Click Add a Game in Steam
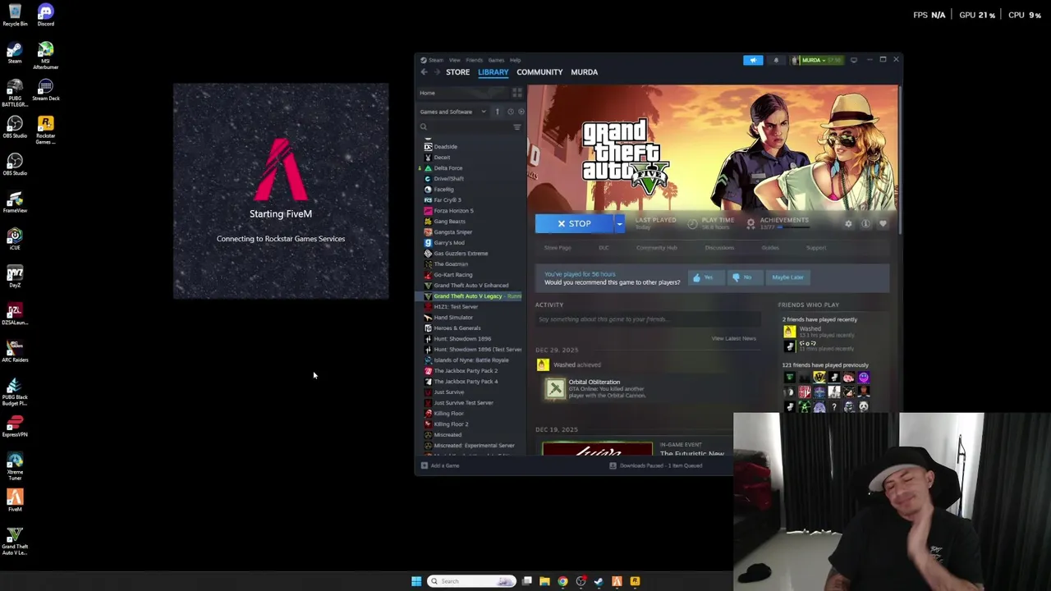 point(440,465)
